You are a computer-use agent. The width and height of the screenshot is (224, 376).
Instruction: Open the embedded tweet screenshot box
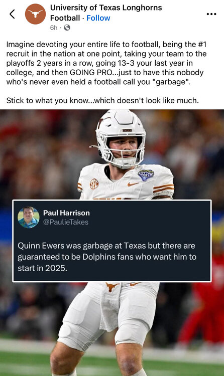112,241
